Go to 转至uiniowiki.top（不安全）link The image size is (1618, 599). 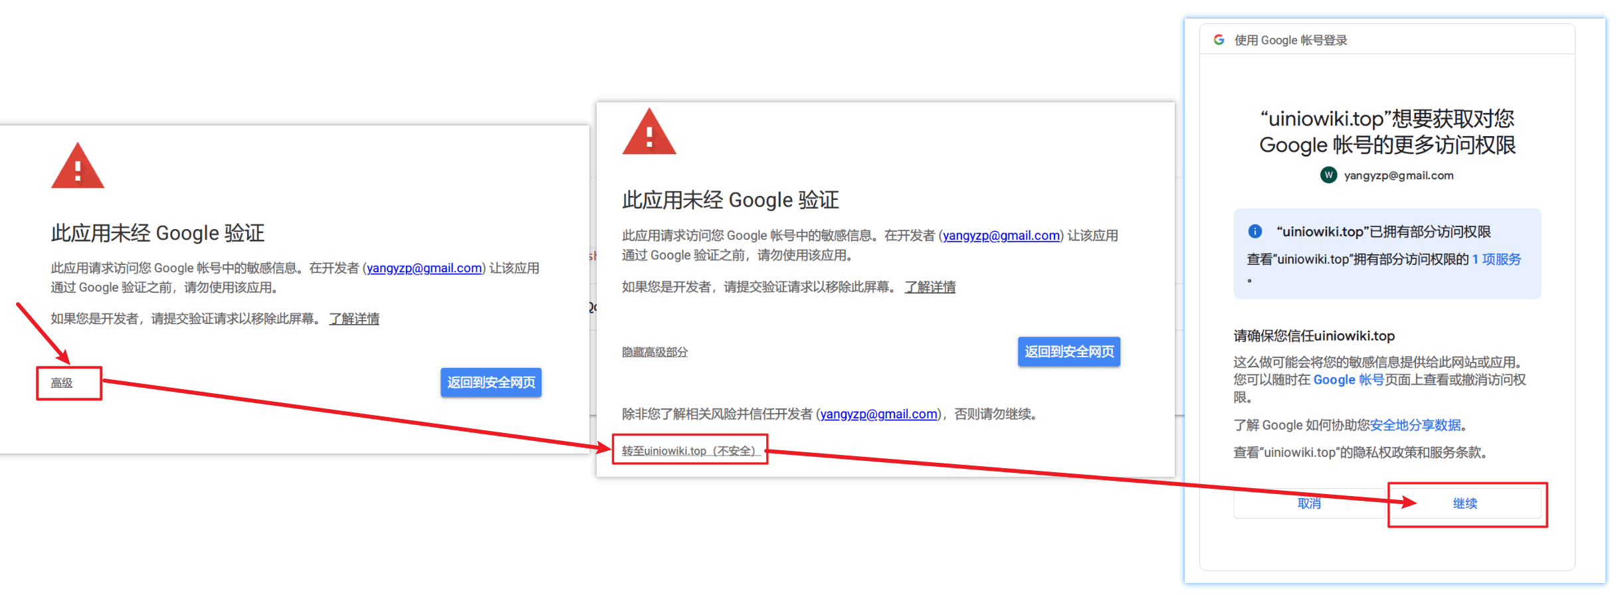pos(691,451)
